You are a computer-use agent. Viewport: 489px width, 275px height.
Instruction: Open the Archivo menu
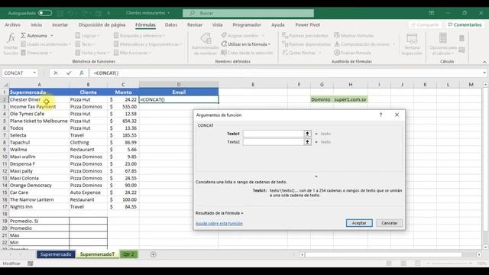12,24
